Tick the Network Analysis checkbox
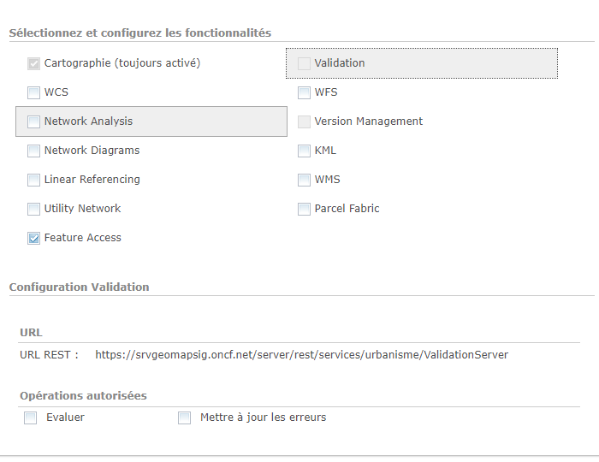The image size is (599, 462). point(33,121)
